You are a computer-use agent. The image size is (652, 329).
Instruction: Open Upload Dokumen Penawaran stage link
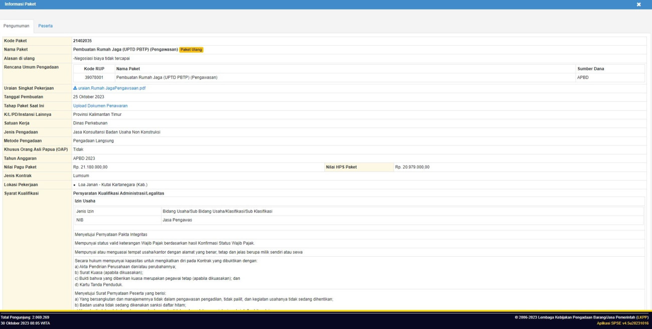[x=100, y=106]
